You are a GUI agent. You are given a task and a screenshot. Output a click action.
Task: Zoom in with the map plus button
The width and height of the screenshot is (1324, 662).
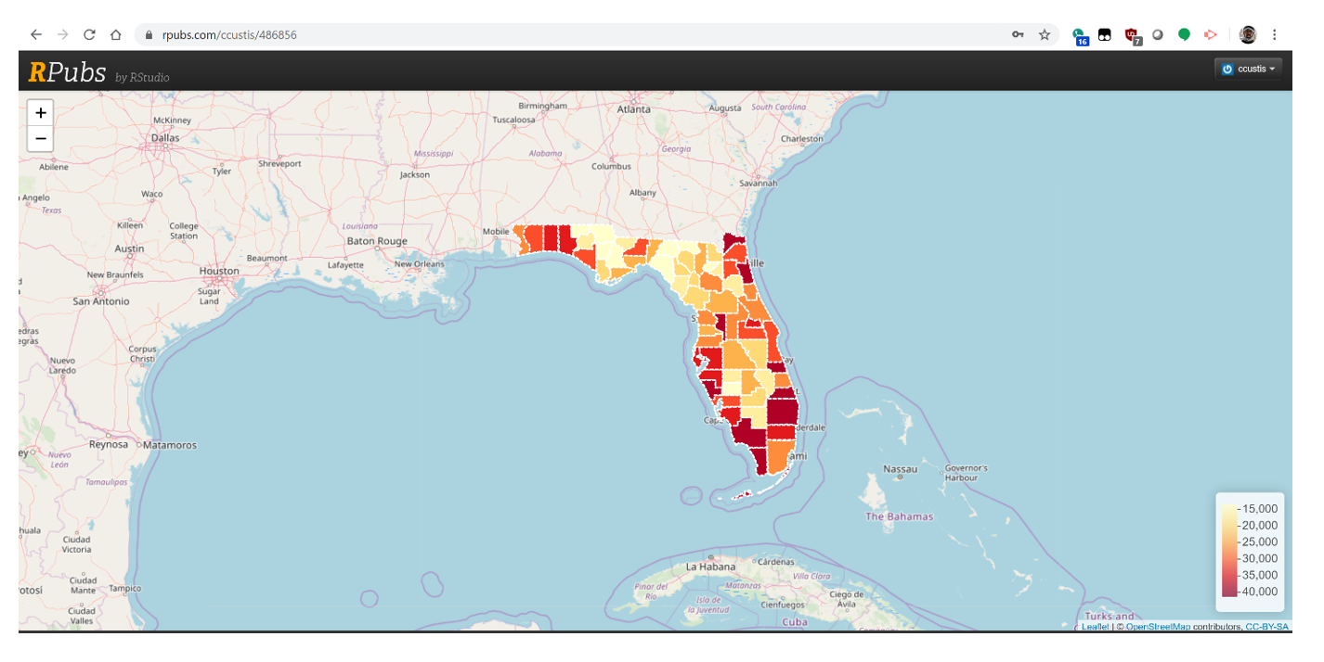click(41, 113)
